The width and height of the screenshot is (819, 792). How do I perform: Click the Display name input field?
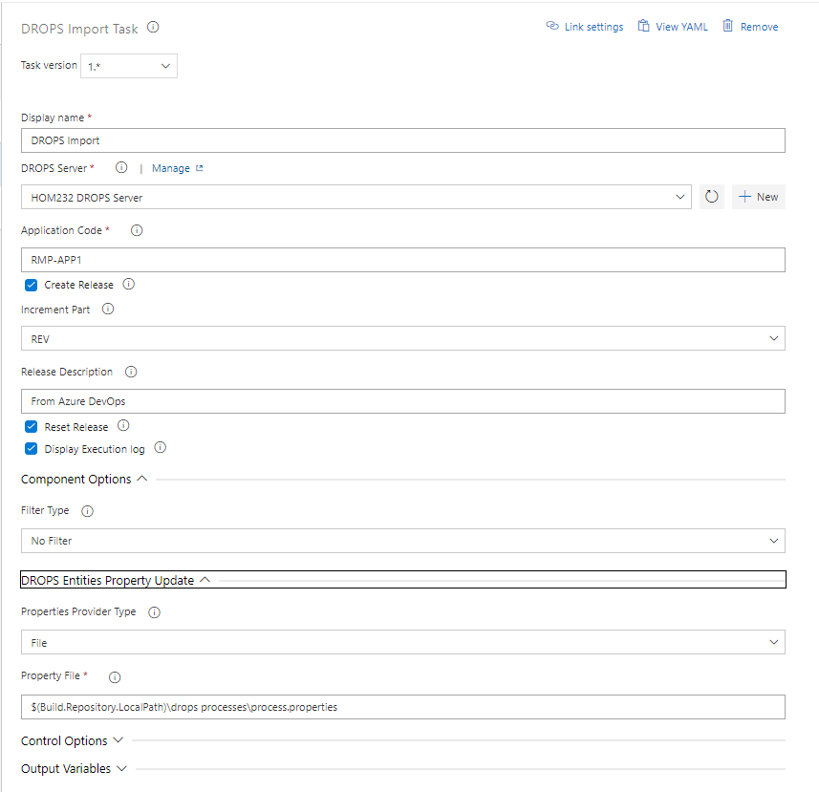click(403, 140)
